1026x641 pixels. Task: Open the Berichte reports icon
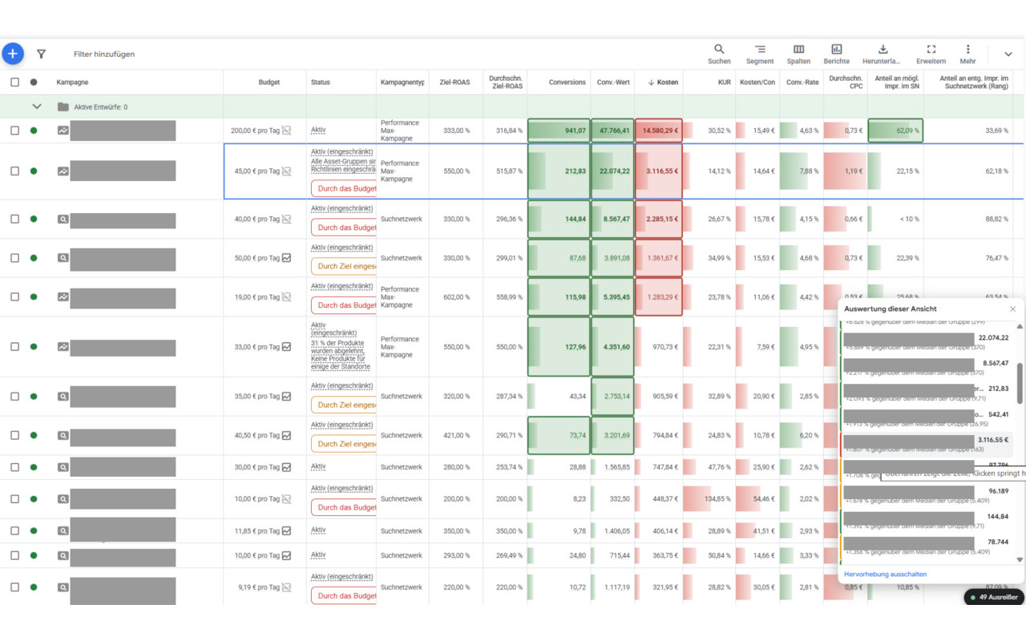[836, 54]
